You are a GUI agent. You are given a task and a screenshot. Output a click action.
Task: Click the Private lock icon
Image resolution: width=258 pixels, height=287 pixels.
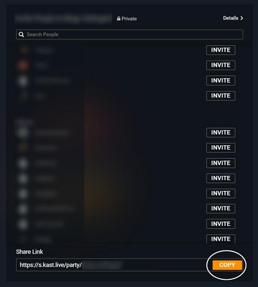119,19
